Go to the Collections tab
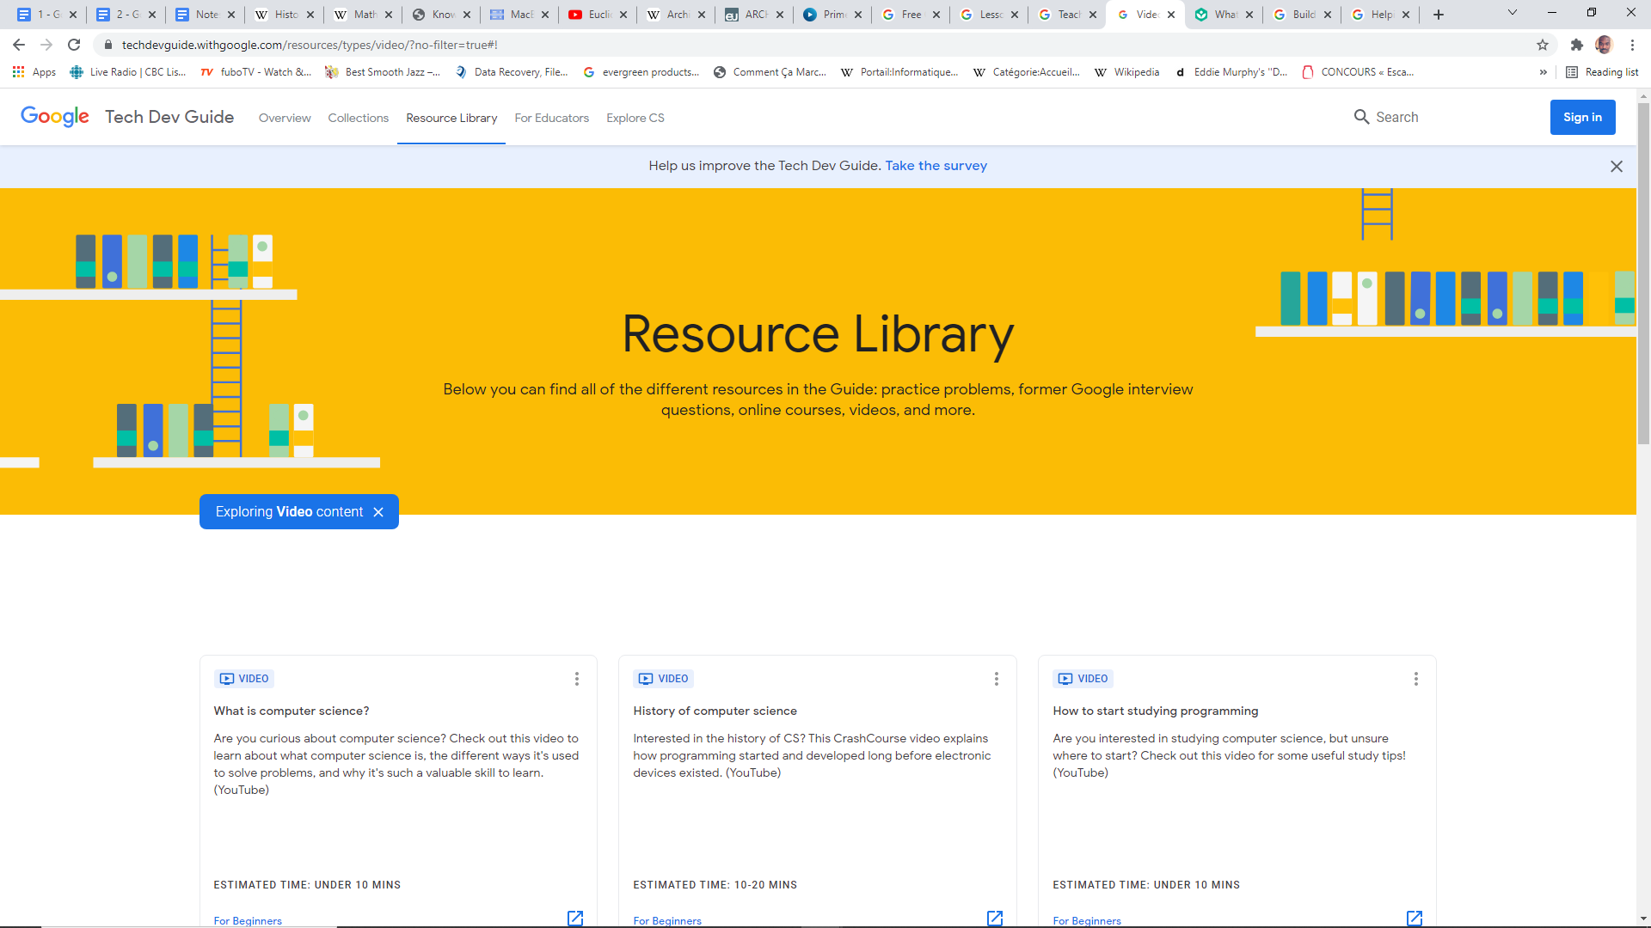The height and width of the screenshot is (928, 1651). click(358, 118)
